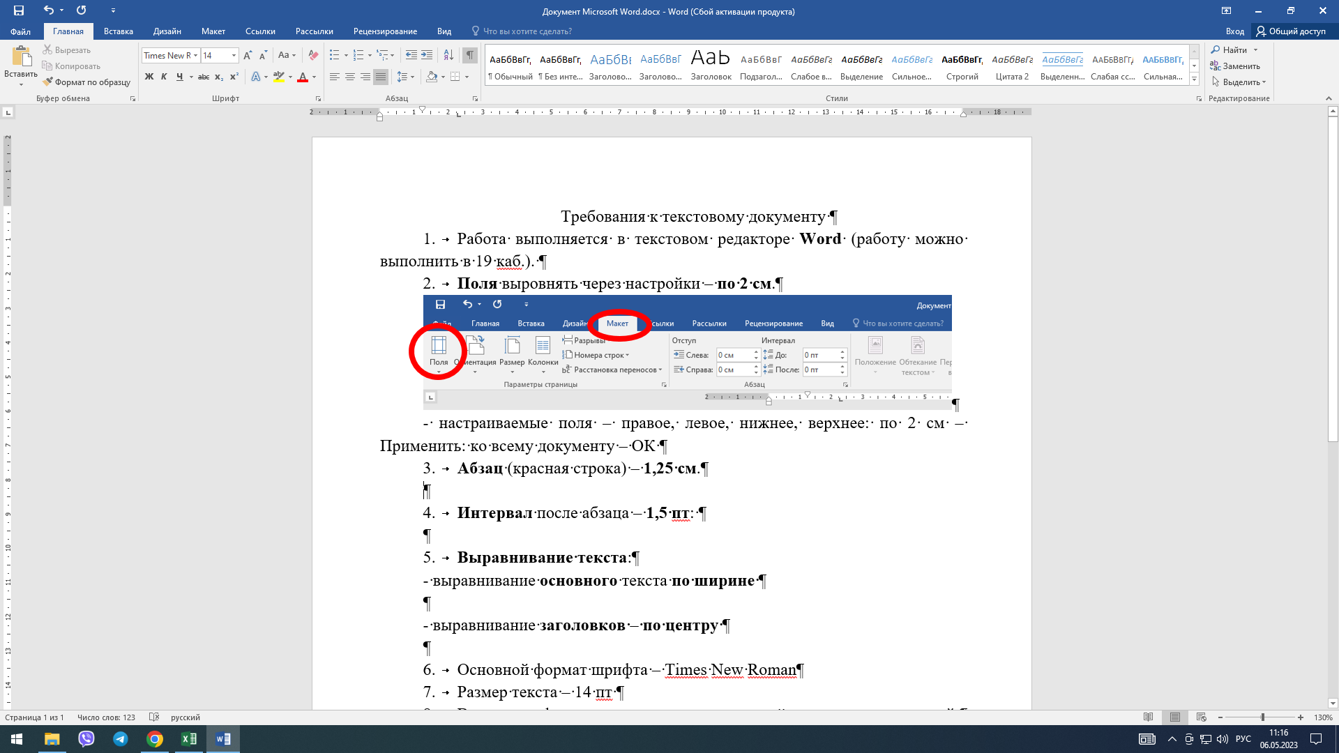This screenshot has height=753, width=1339.
Task: Apply bulleted list
Action: coord(335,55)
